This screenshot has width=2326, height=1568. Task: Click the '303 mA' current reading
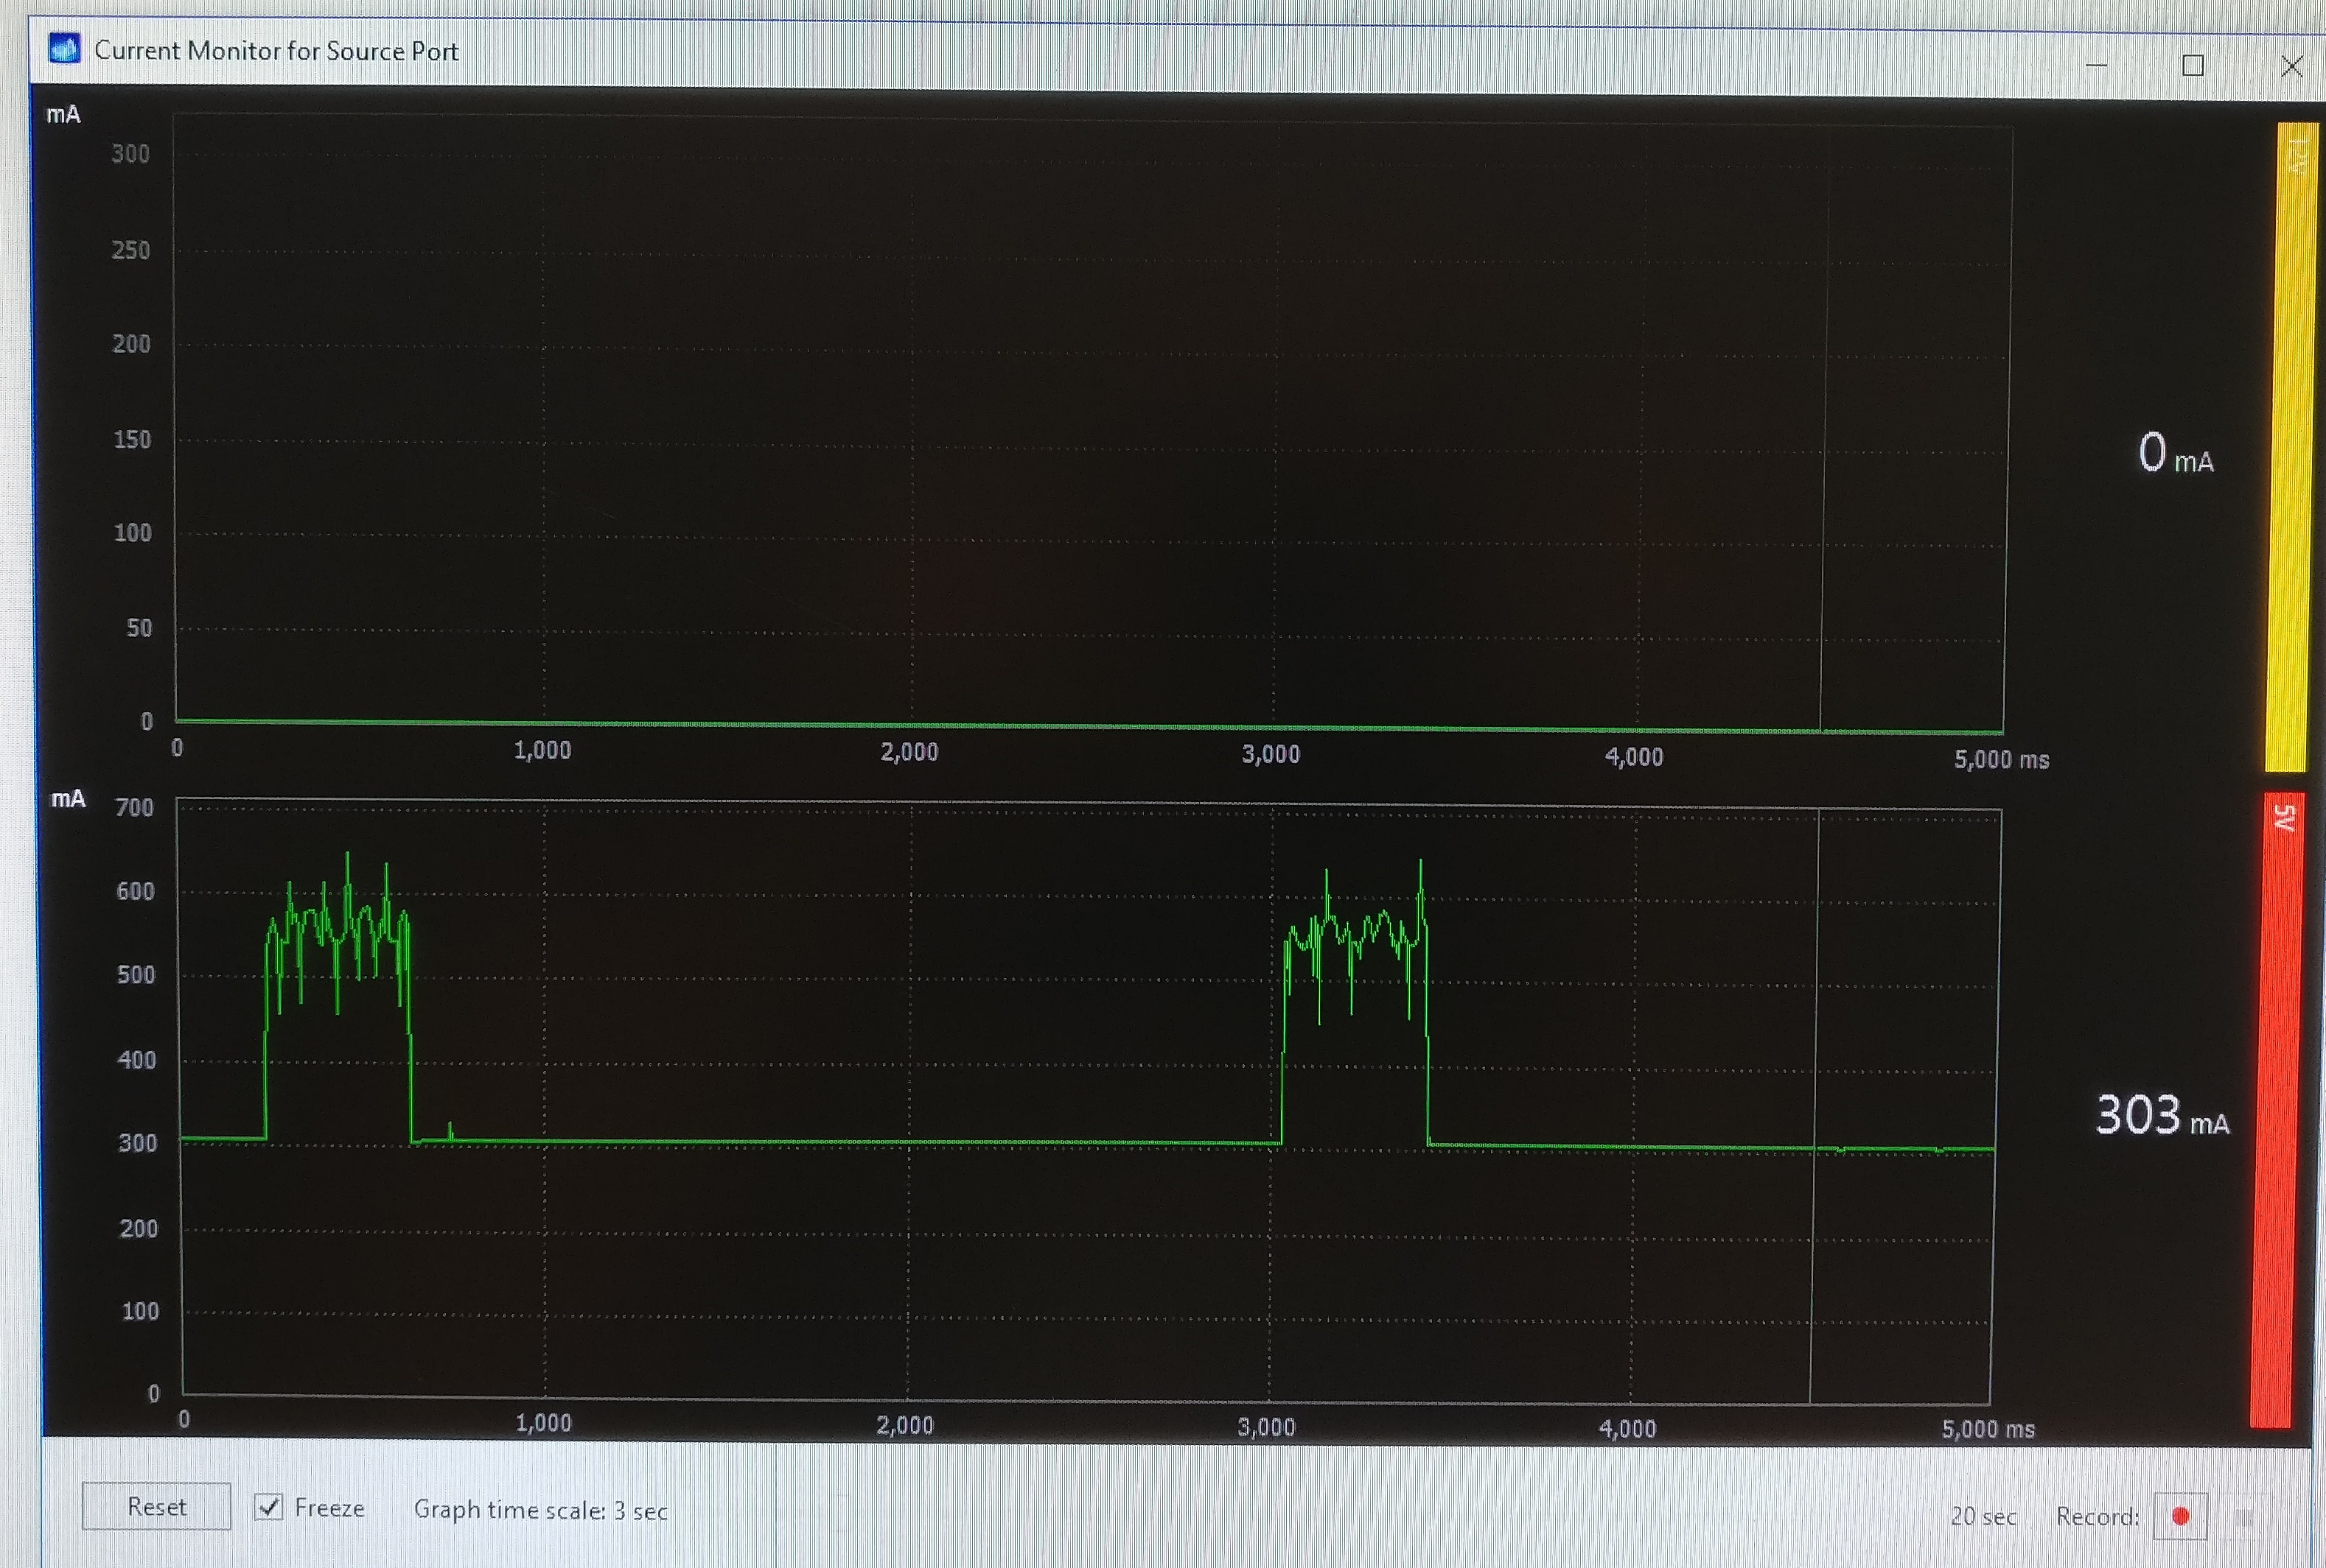pyautogui.click(x=2162, y=1116)
